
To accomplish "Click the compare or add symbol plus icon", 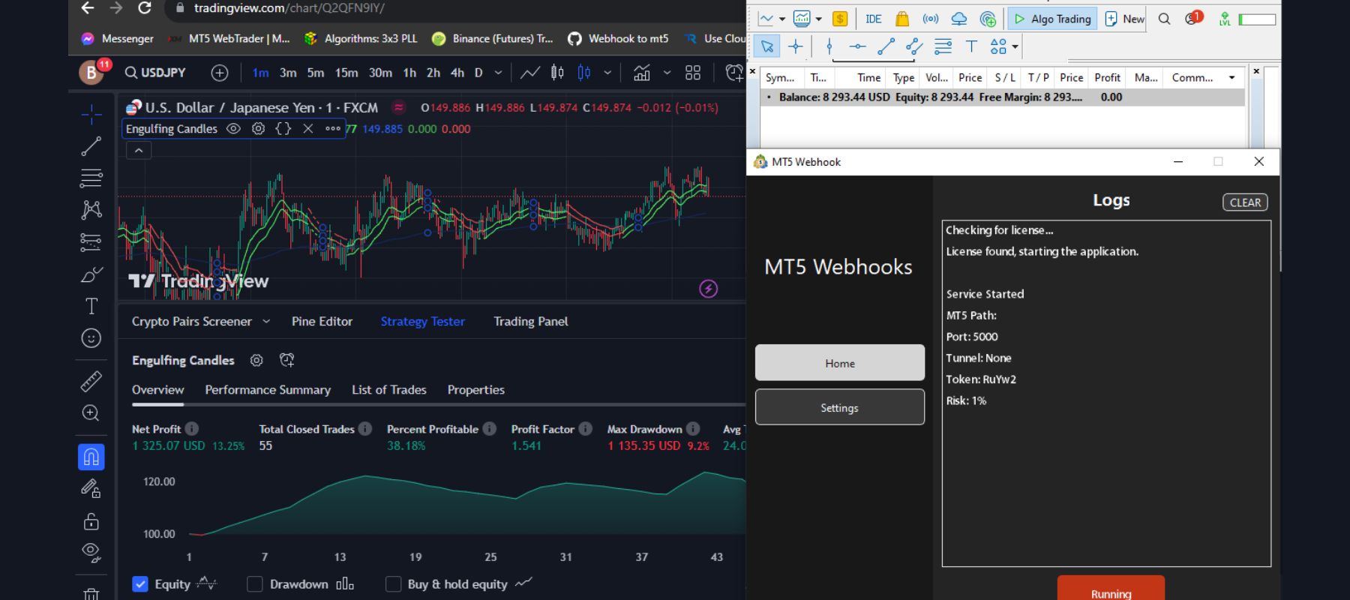I will (x=220, y=73).
